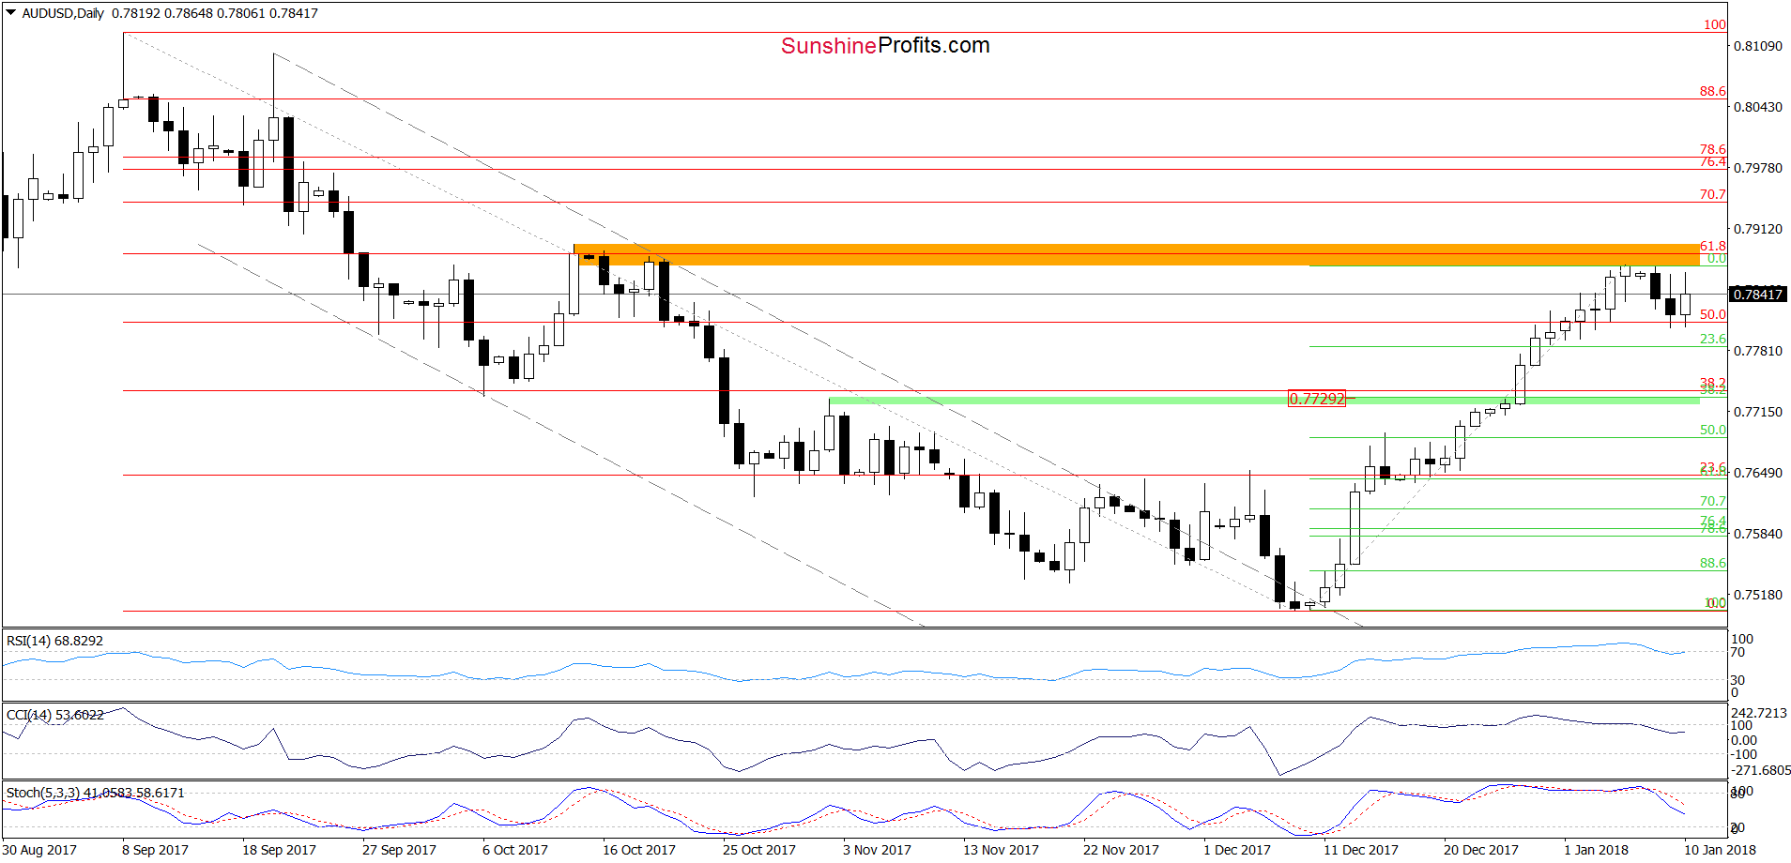
Task: Select the 30 level on RSI scale
Action: [x=1738, y=680]
